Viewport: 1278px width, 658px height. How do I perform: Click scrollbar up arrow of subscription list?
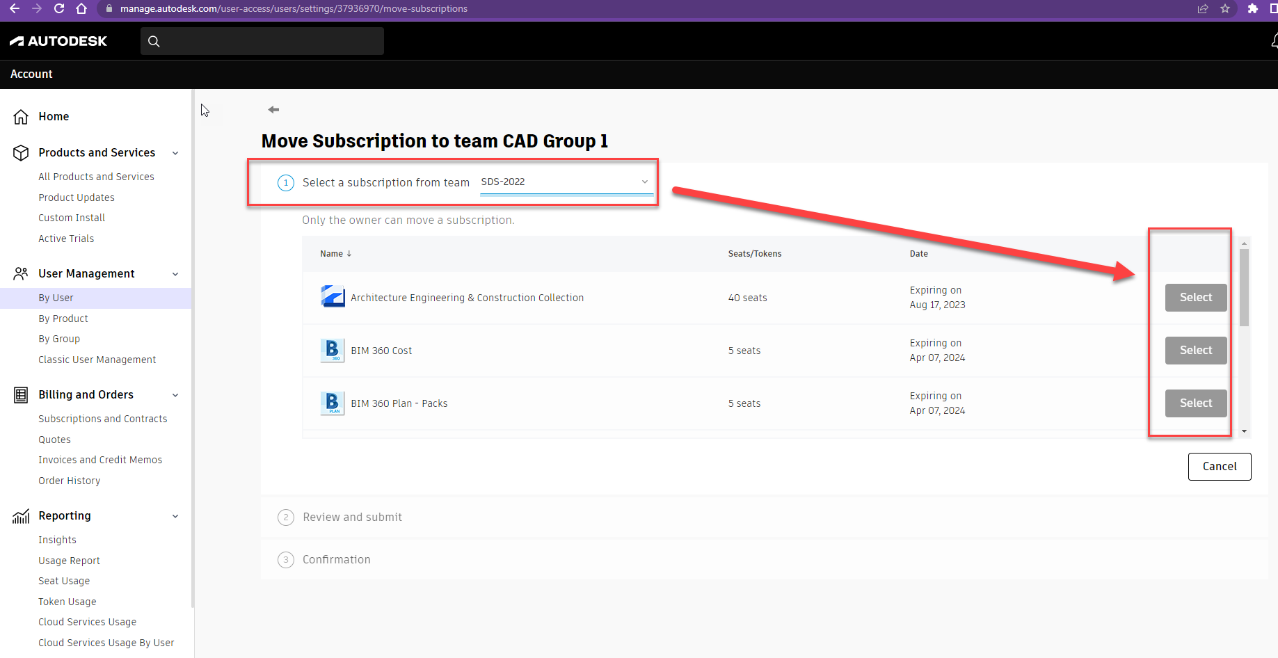(x=1245, y=243)
